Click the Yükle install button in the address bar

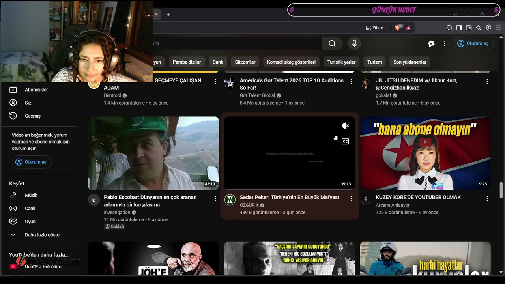(374, 28)
